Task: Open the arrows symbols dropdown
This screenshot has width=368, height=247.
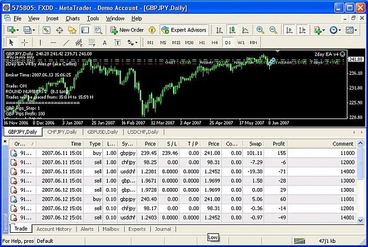Action: pyautogui.click(x=132, y=42)
